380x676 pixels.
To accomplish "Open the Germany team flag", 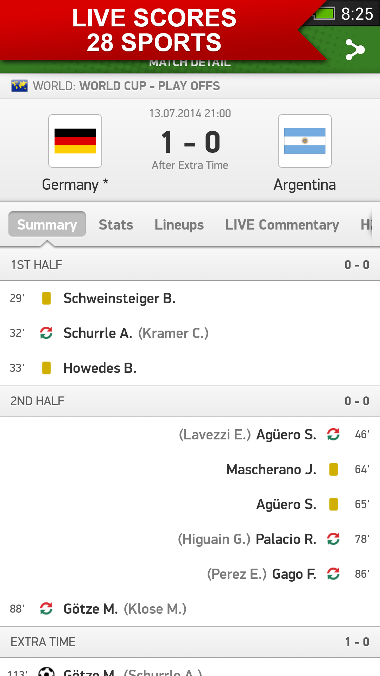I will pos(75,141).
